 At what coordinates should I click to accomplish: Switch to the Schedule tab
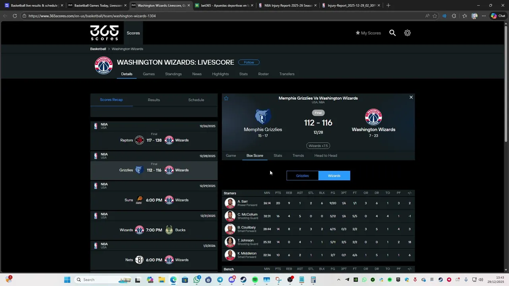(x=196, y=100)
